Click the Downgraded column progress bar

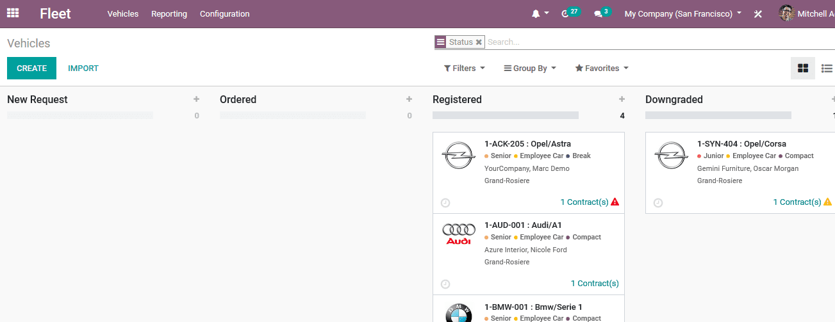718,115
